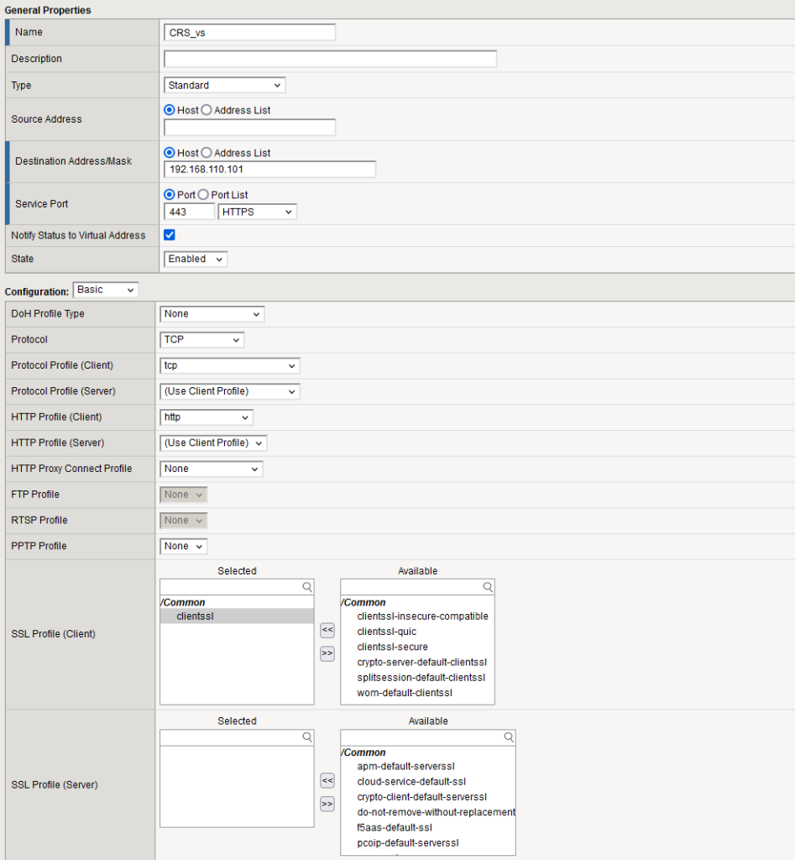Select Address List radio under Destination Address/Mask
The image size is (795, 860).
click(x=205, y=152)
